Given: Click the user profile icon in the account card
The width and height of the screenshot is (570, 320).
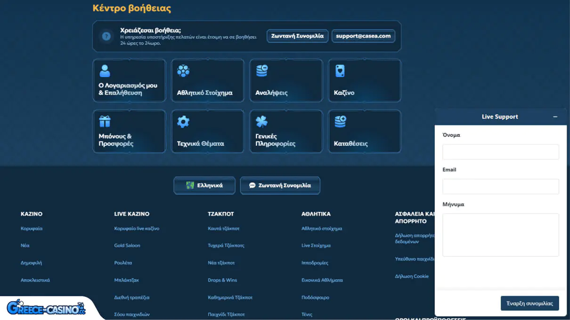Looking at the screenshot, I should (105, 71).
